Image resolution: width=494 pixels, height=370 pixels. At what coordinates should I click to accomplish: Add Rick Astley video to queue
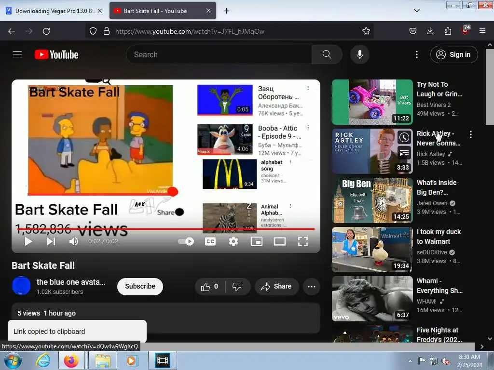point(404,153)
